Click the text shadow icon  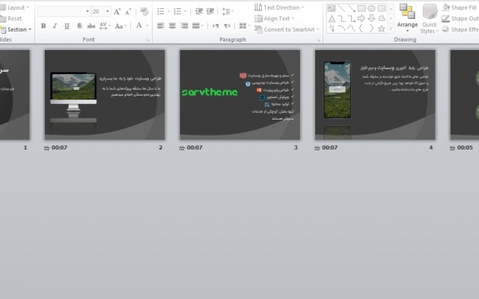[x=79, y=25]
